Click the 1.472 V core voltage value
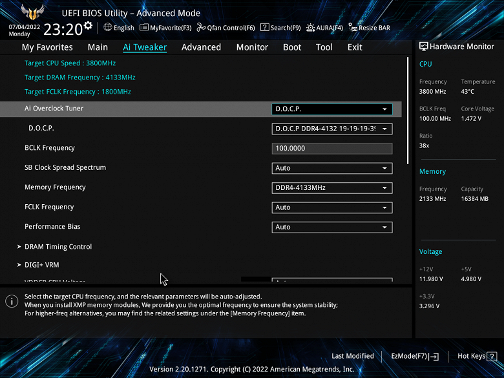Image resolution: width=504 pixels, height=378 pixels. coord(471,119)
